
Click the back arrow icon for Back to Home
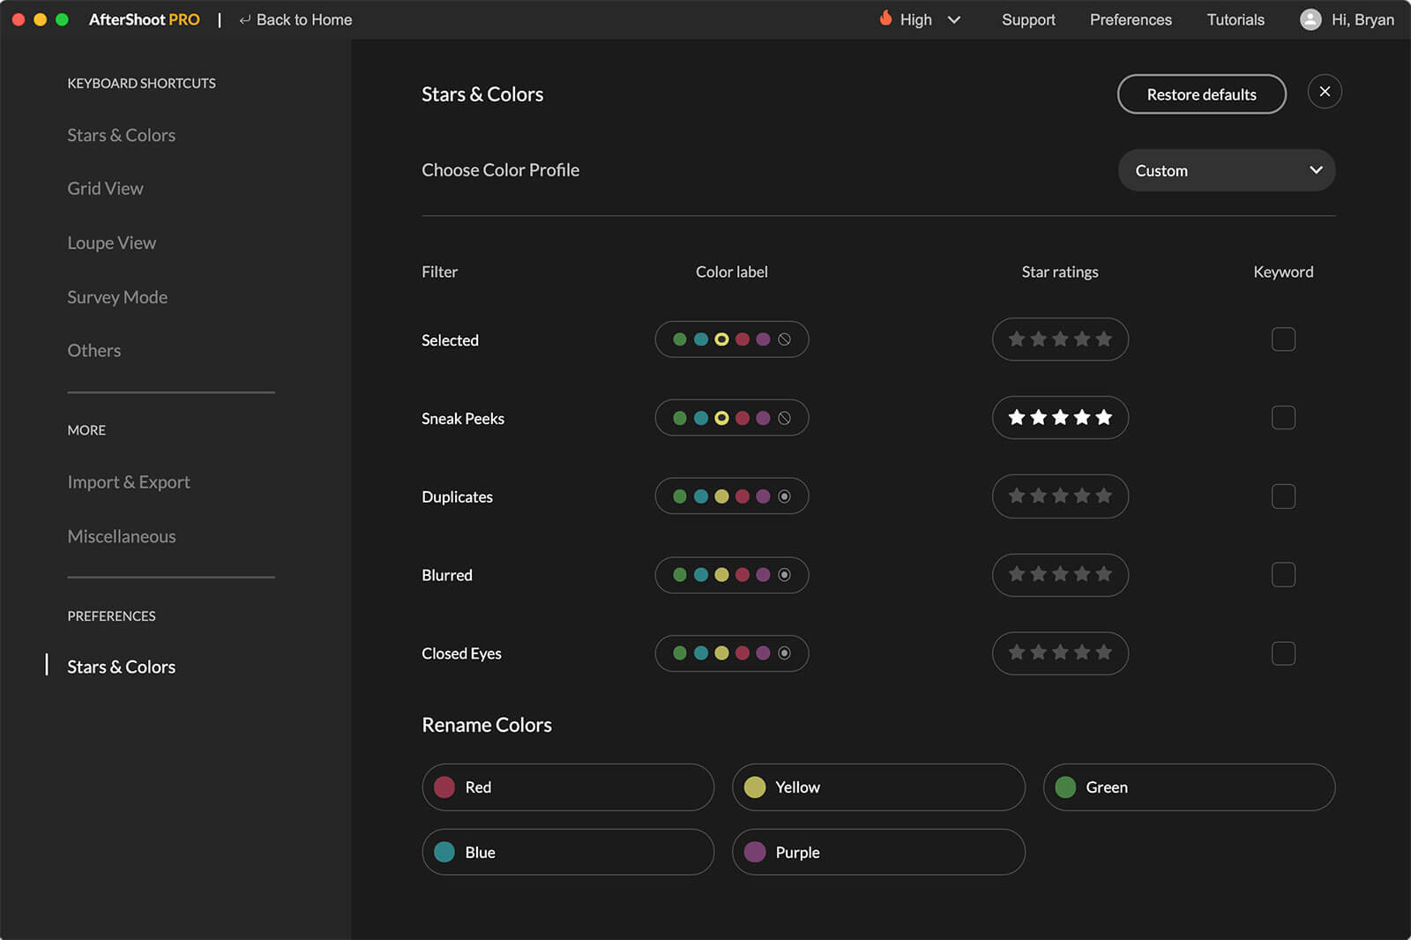244,20
